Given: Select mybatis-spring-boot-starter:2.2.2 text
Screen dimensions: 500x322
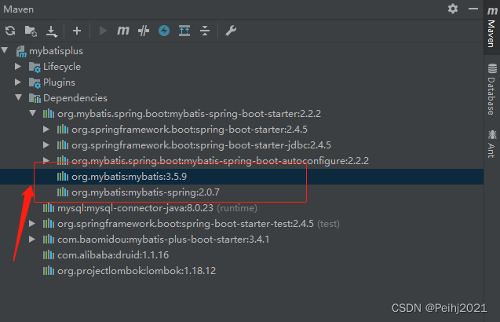Looking at the screenshot, I should point(189,114).
